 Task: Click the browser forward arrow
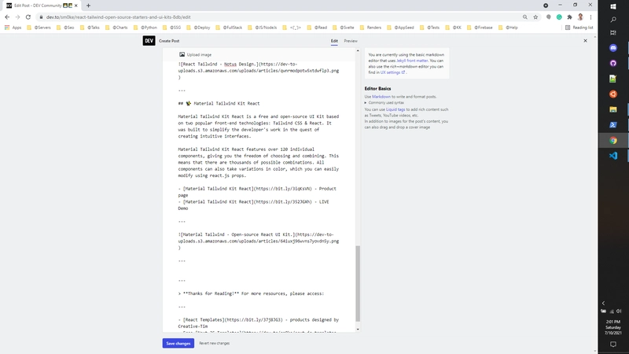(17, 17)
